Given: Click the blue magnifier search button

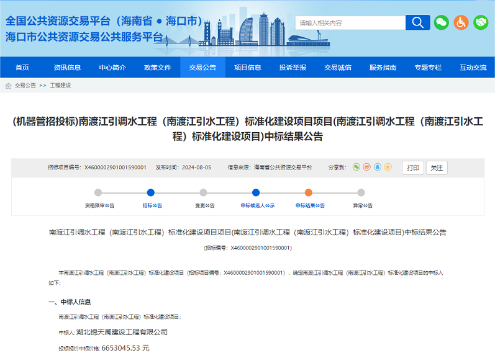Looking at the screenshot, I should click(417, 23).
